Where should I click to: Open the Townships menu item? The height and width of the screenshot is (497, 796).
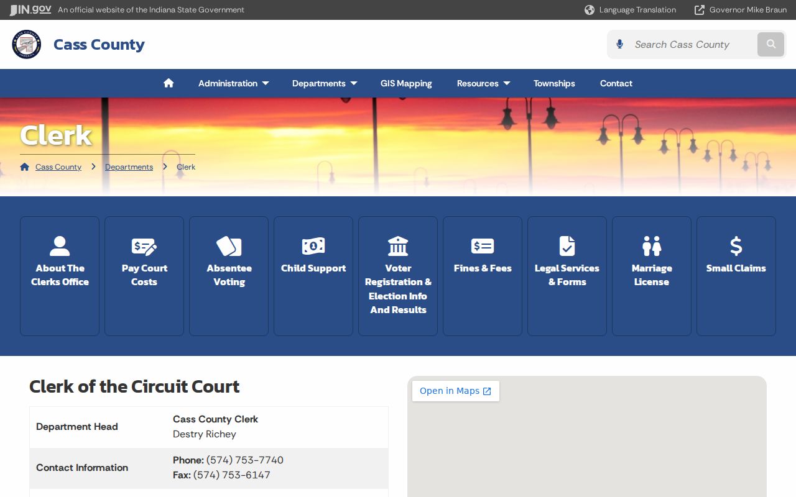(x=554, y=83)
